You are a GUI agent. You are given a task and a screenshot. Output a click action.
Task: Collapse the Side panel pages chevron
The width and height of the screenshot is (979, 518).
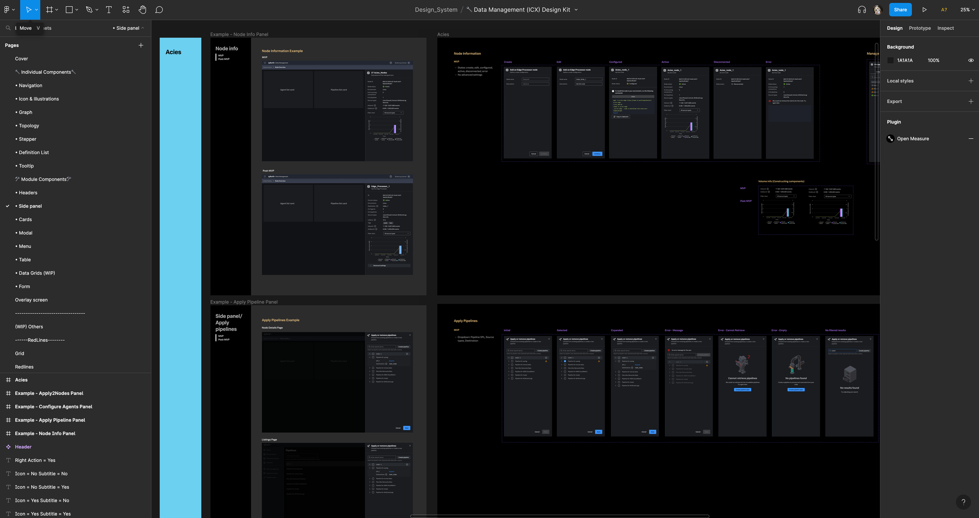(143, 28)
